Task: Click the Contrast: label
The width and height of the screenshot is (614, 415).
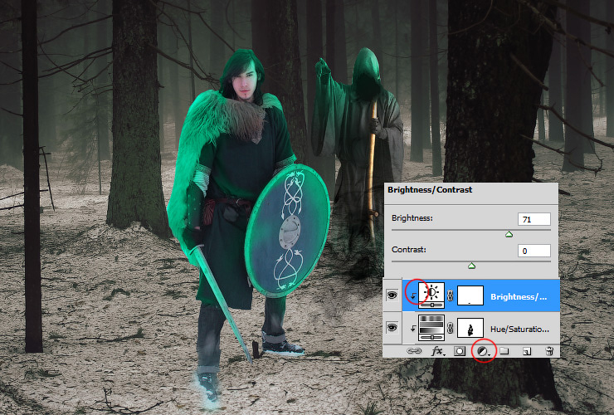Action: coord(409,250)
